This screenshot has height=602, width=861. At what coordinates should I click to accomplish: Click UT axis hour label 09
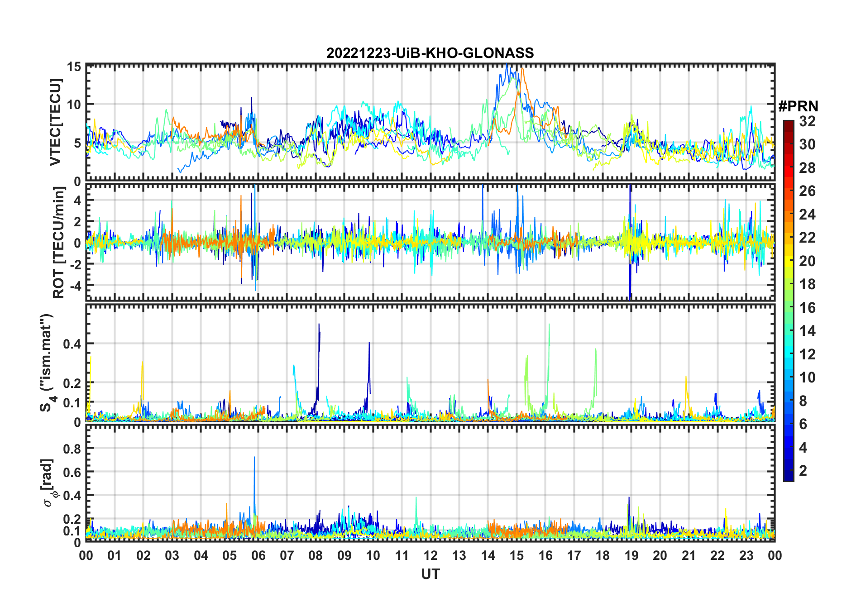(344, 555)
